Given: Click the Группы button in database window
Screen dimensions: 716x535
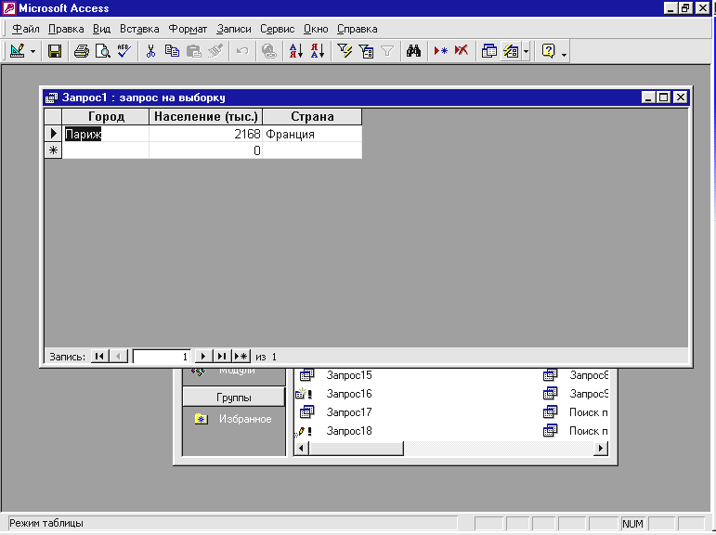Looking at the screenshot, I should pyautogui.click(x=234, y=397).
